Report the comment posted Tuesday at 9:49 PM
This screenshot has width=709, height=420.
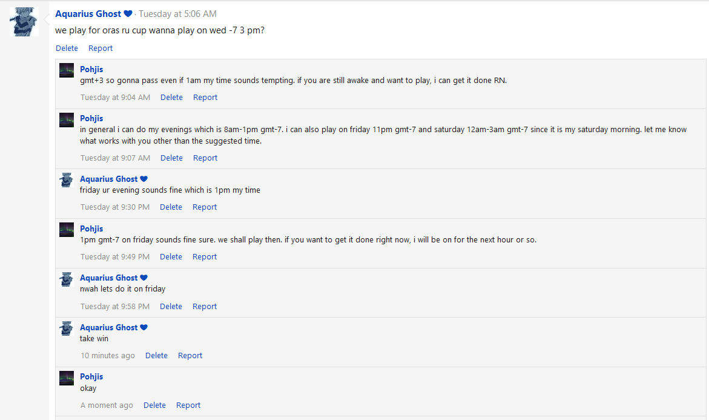click(x=205, y=256)
